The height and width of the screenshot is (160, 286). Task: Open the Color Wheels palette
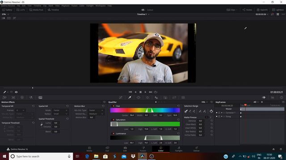(x=22, y=98)
